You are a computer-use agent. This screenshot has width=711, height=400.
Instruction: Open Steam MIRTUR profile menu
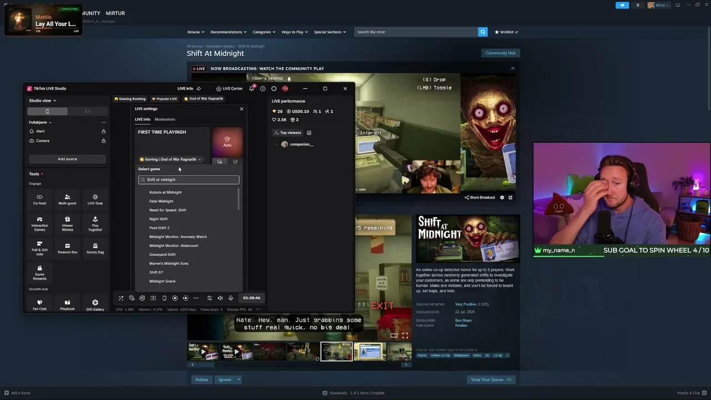coord(116,13)
